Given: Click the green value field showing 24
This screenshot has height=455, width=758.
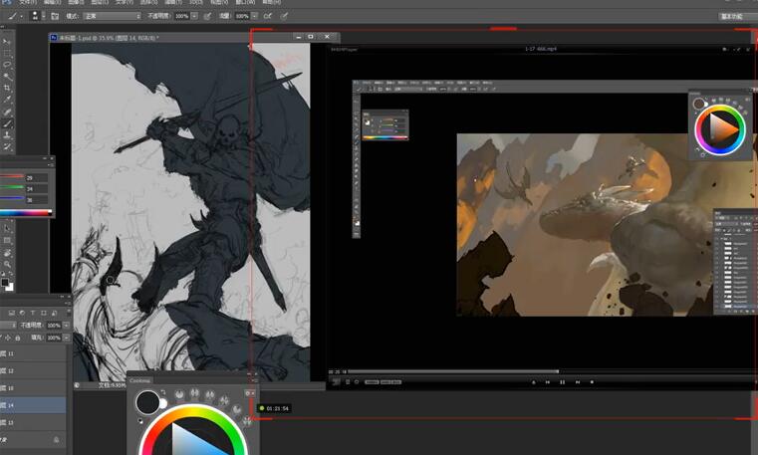Looking at the screenshot, I should coord(37,189).
